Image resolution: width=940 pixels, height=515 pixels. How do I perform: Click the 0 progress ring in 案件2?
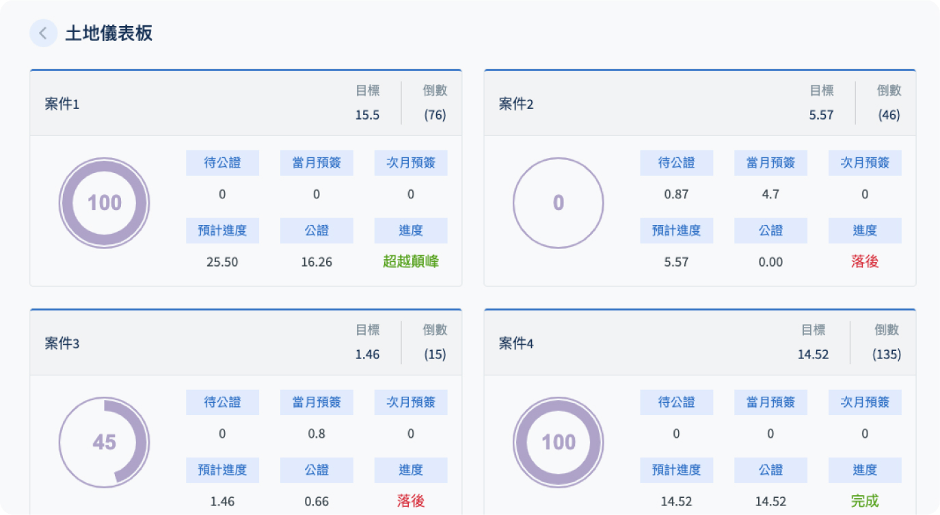pyautogui.click(x=558, y=203)
